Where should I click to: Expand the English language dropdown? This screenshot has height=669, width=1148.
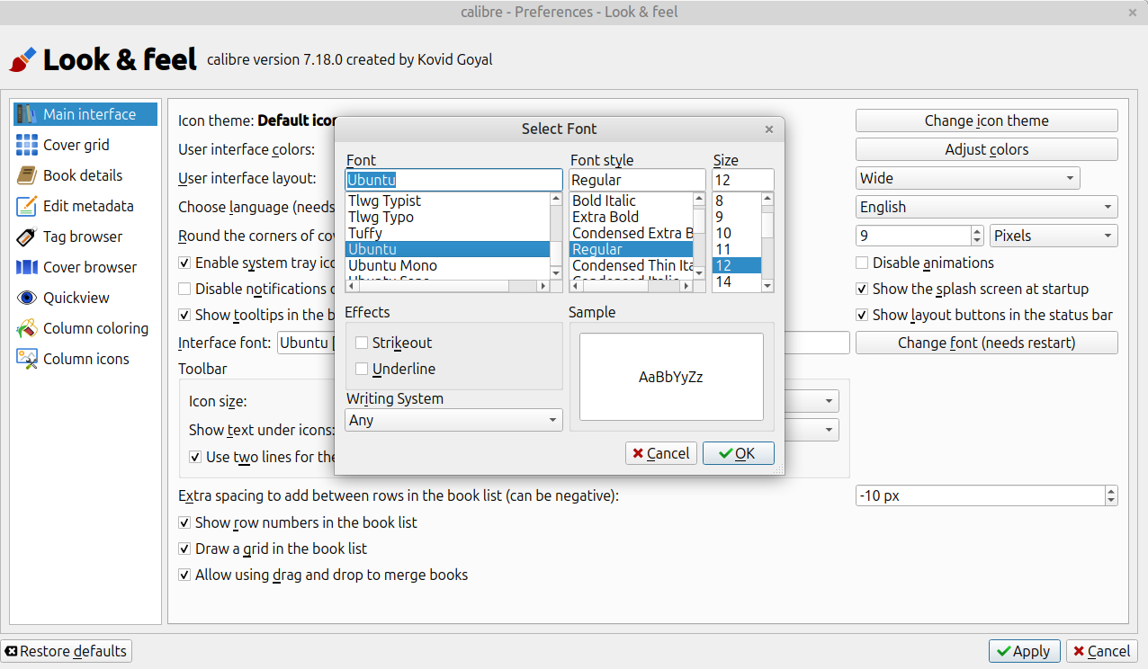pyautogui.click(x=986, y=207)
